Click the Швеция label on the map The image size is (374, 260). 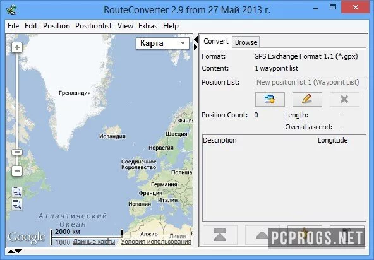pos(176,134)
